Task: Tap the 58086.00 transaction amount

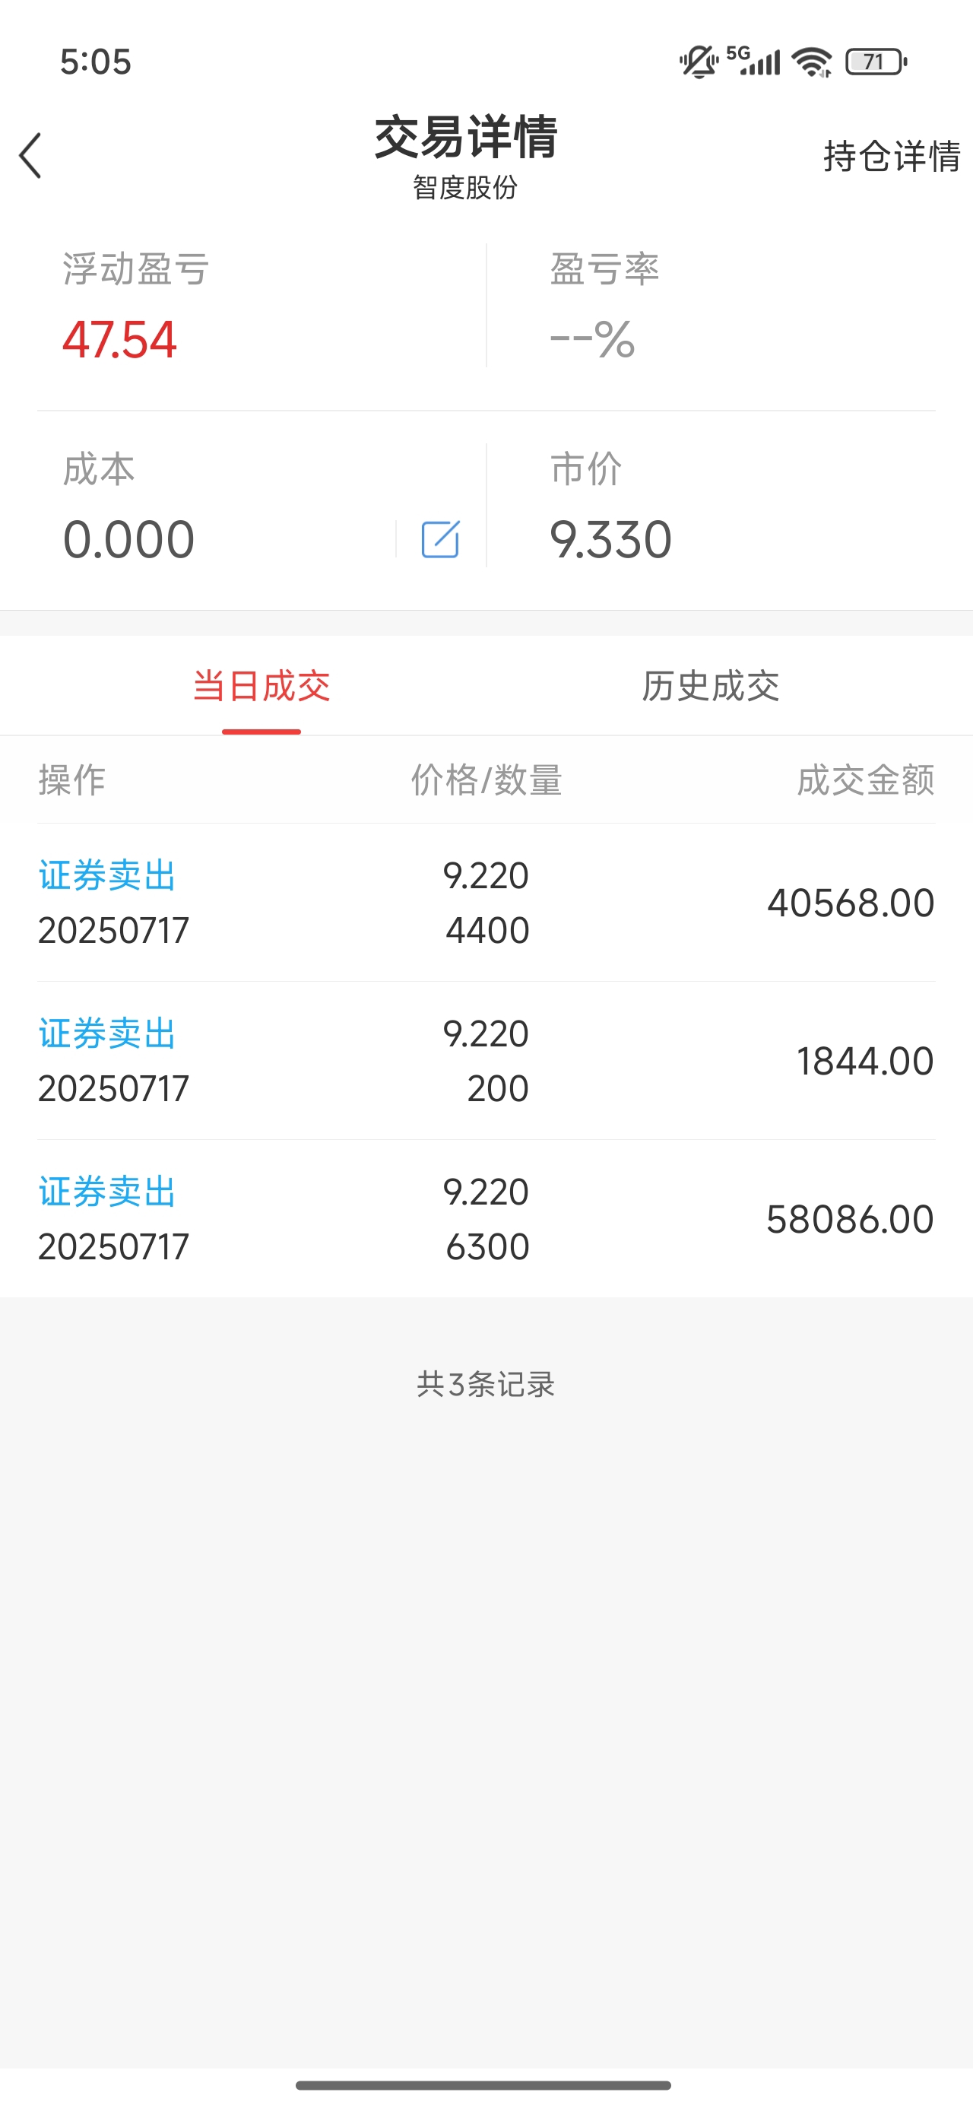Action: 851,1219
